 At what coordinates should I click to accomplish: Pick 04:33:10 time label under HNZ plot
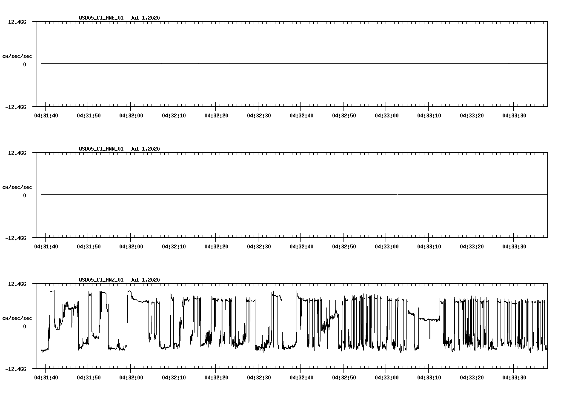(429, 378)
